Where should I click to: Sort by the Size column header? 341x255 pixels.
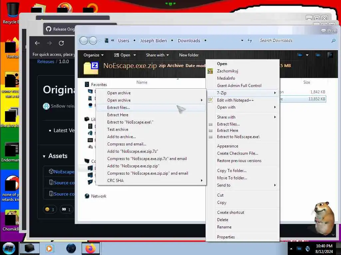(307, 82)
